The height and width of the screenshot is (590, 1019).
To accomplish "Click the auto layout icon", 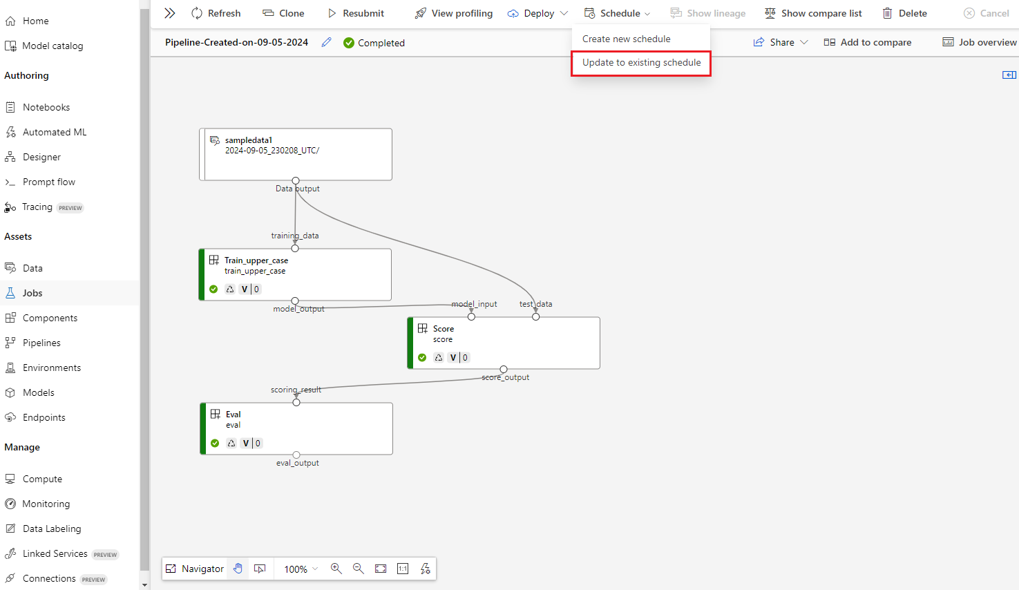I will coord(426,569).
